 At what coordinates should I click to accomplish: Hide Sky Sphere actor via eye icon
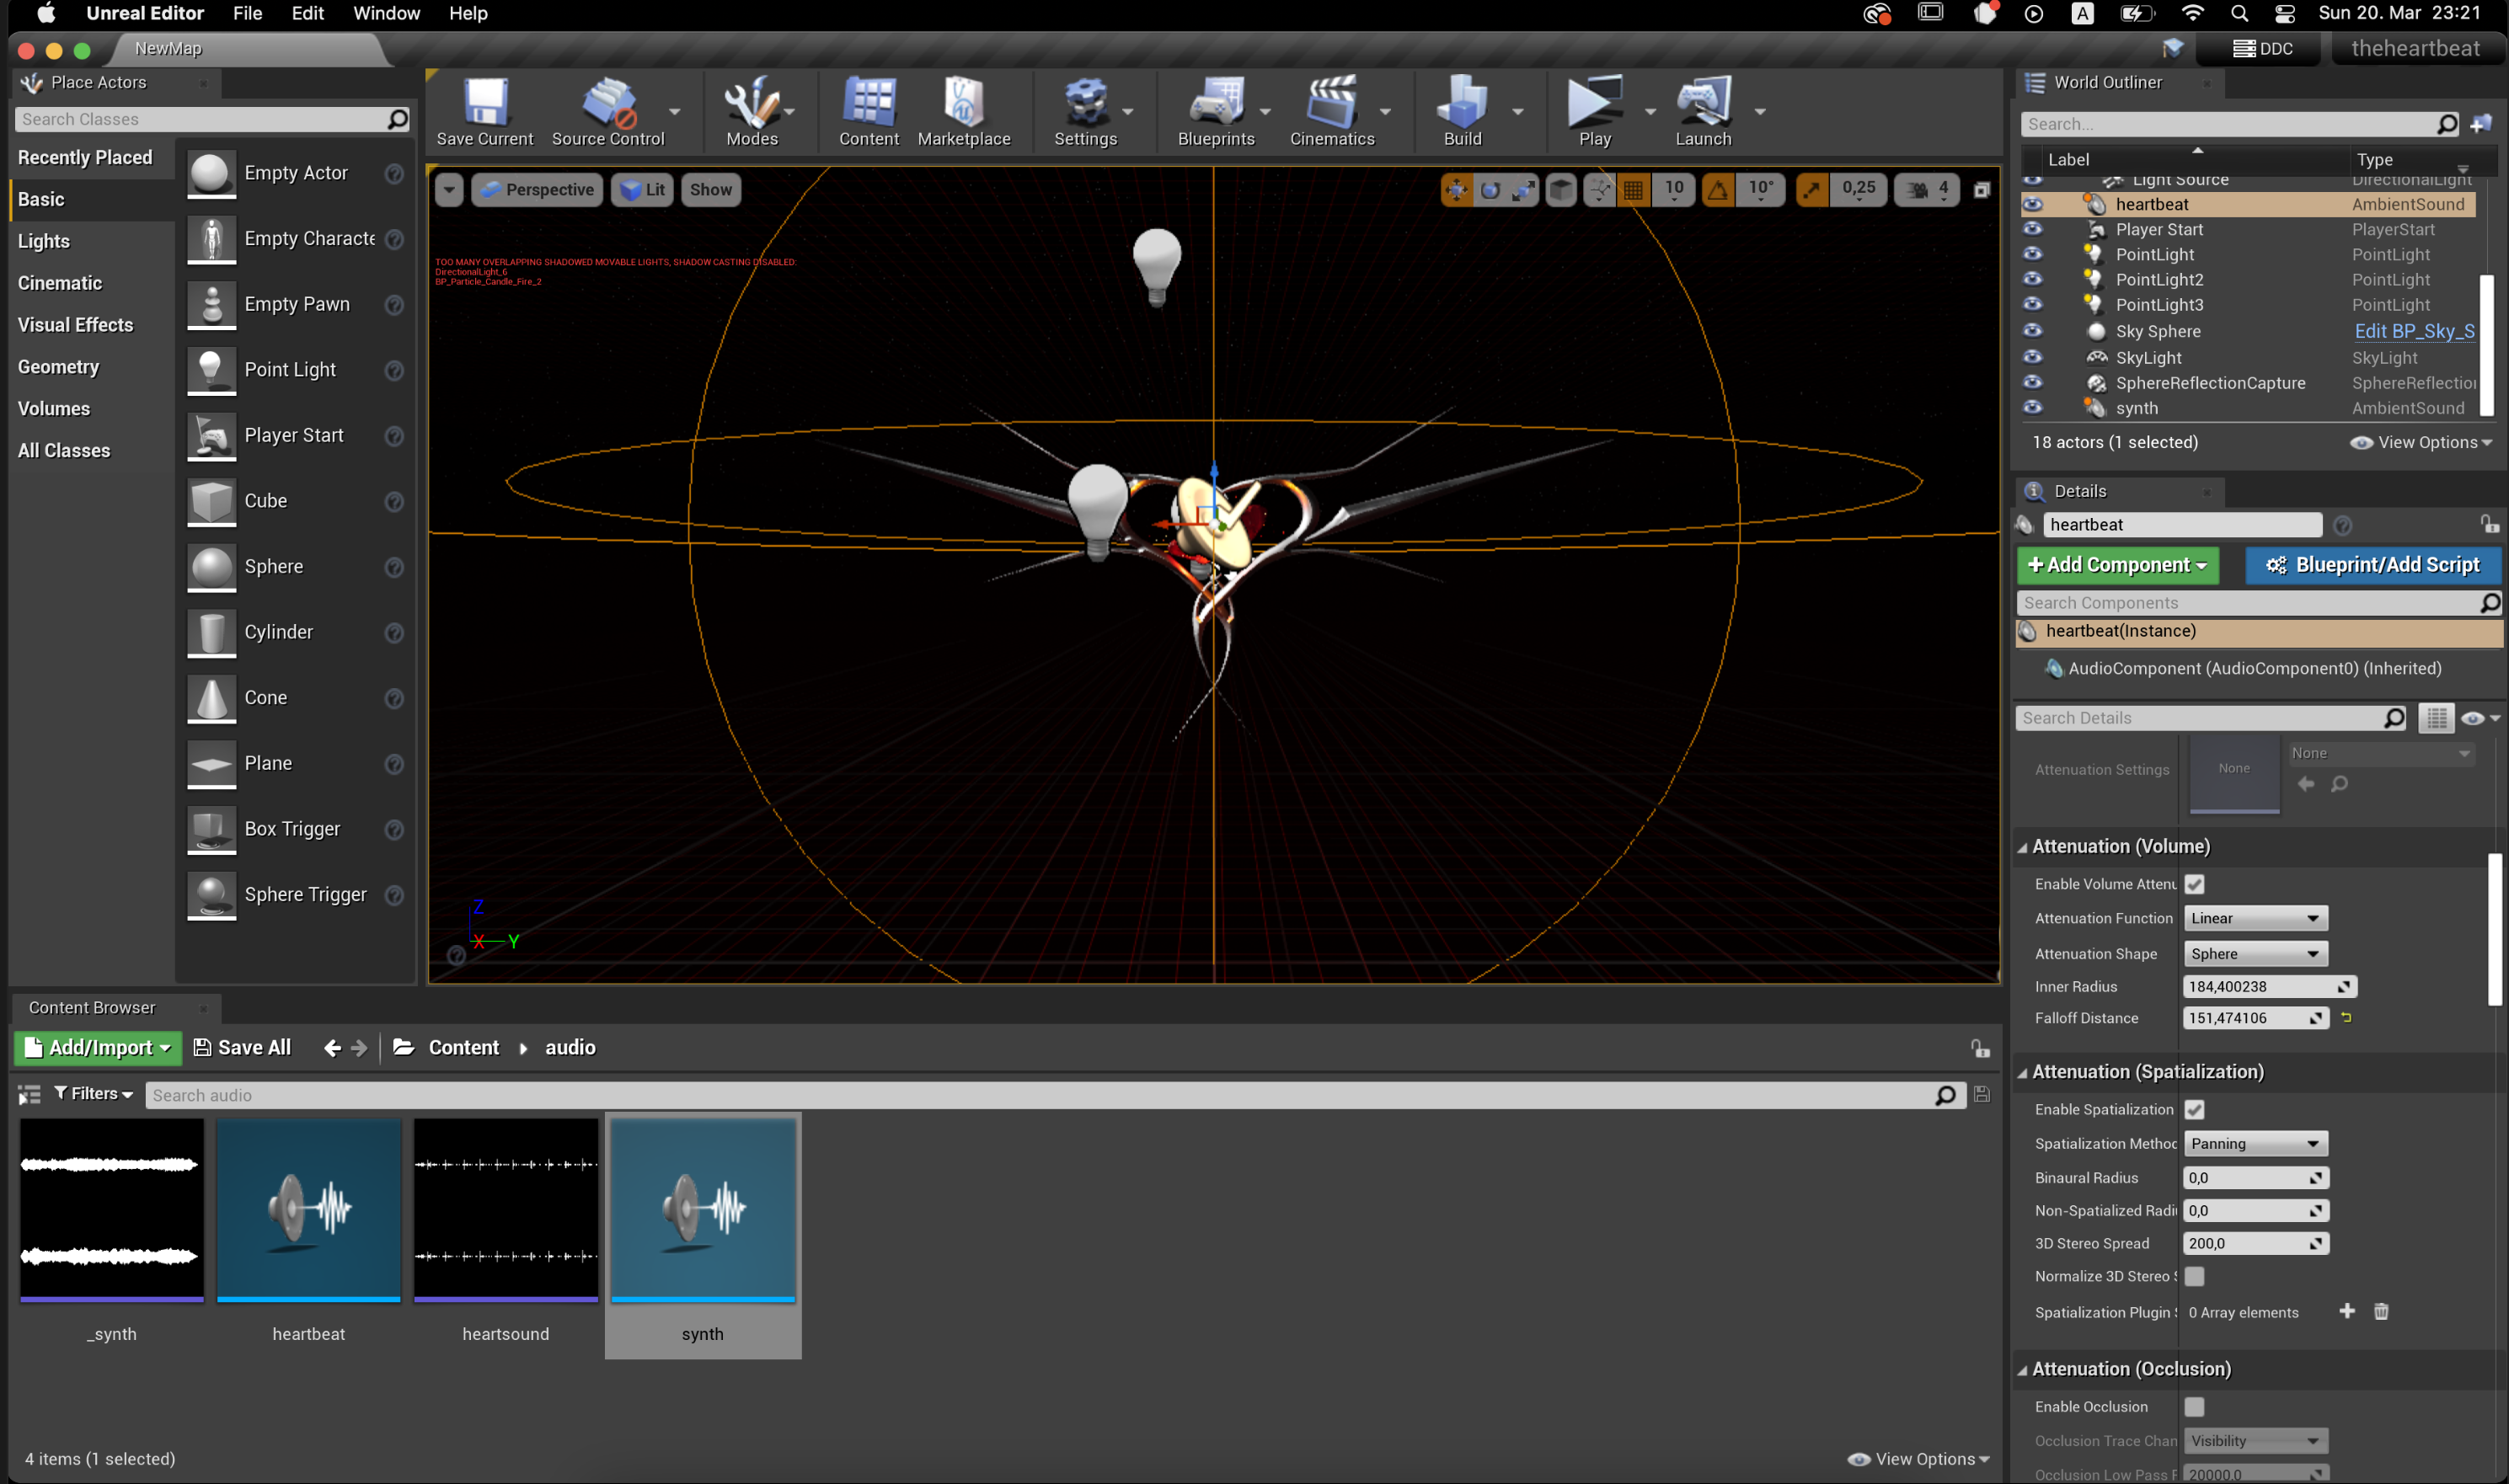pyautogui.click(x=2032, y=331)
